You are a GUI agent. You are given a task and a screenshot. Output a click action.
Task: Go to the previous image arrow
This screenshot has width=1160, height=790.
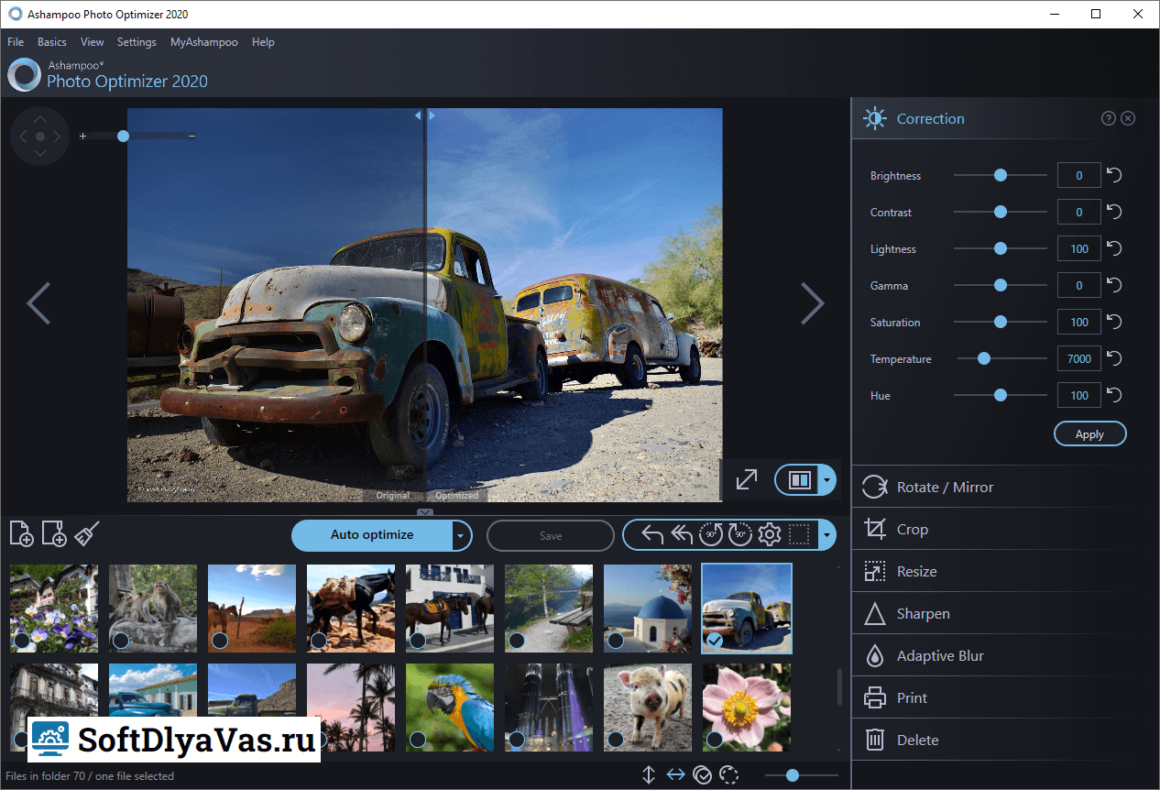click(38, 303)
